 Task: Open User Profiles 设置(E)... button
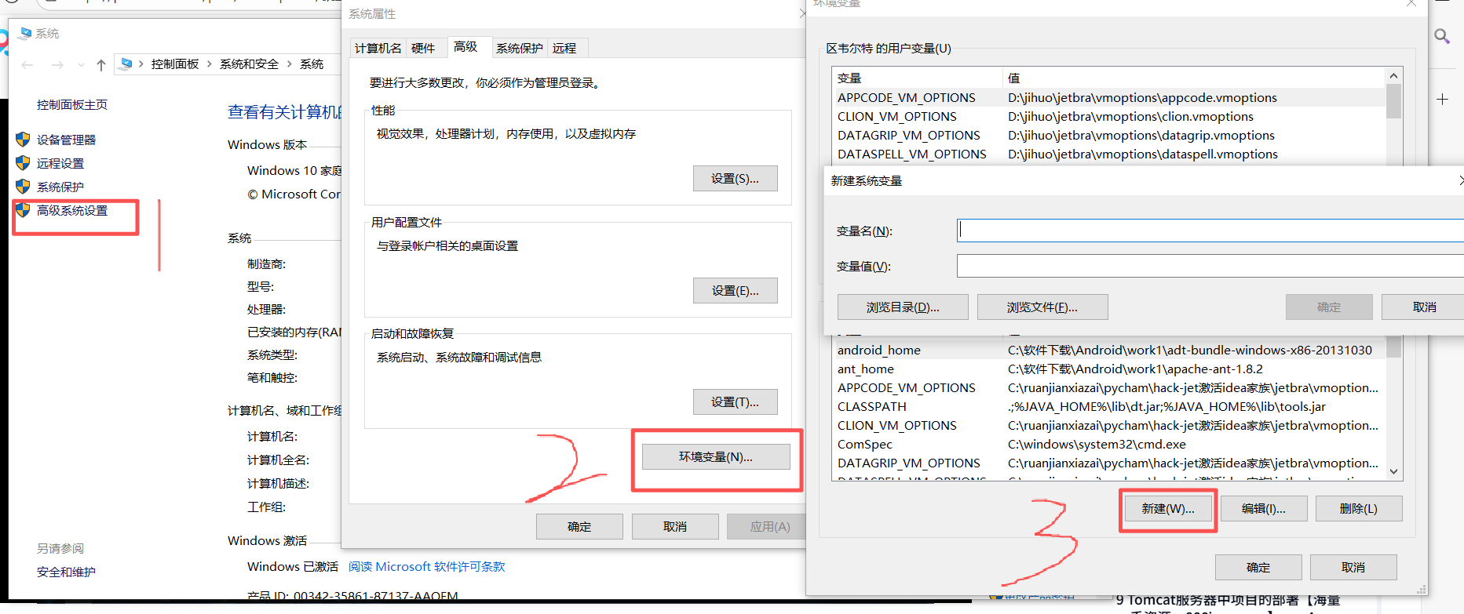tap(736, 290)
